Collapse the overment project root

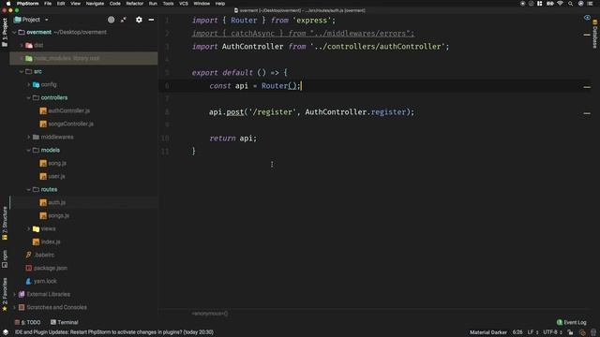click(14, 33)
